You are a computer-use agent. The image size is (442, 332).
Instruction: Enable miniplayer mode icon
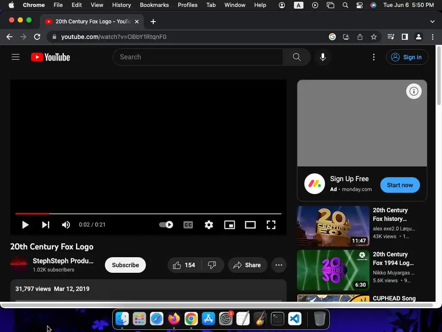(230, 225)
